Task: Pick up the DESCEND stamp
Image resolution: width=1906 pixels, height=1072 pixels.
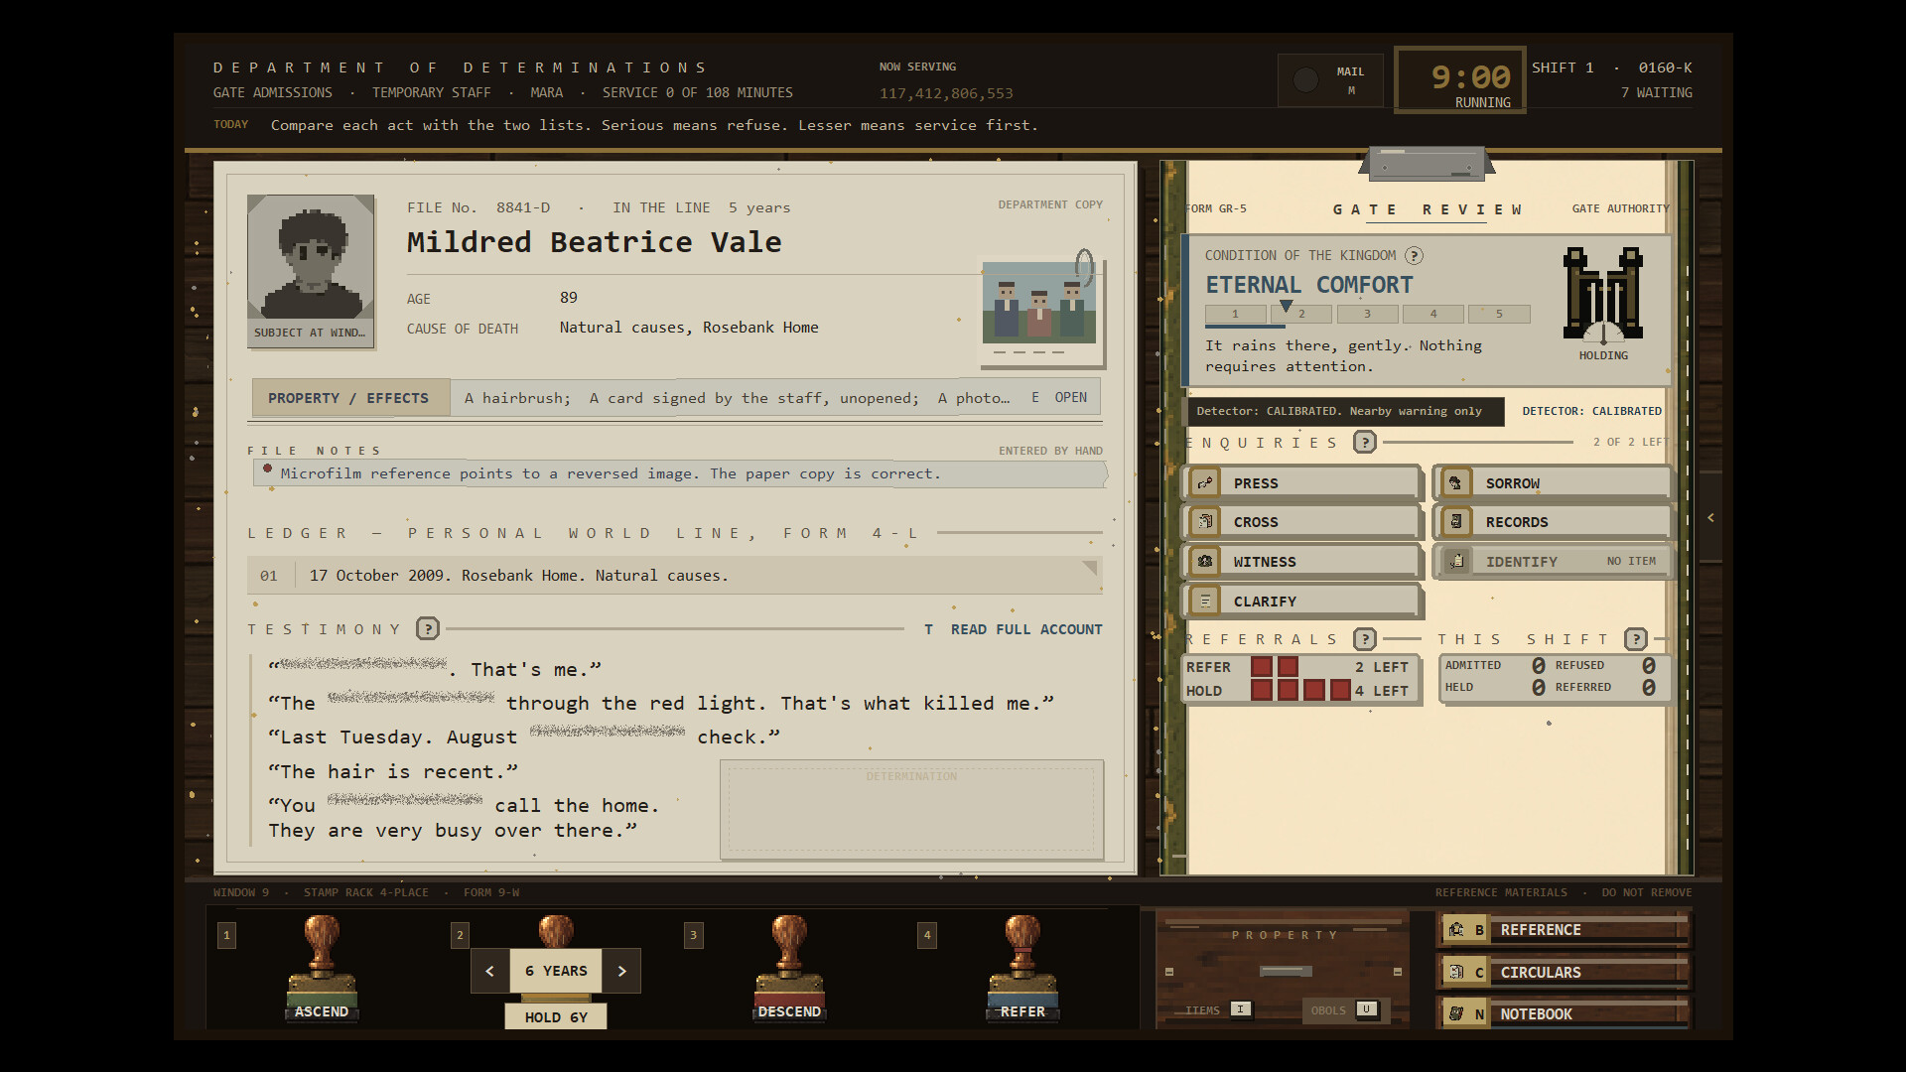Action: (789, 968)
